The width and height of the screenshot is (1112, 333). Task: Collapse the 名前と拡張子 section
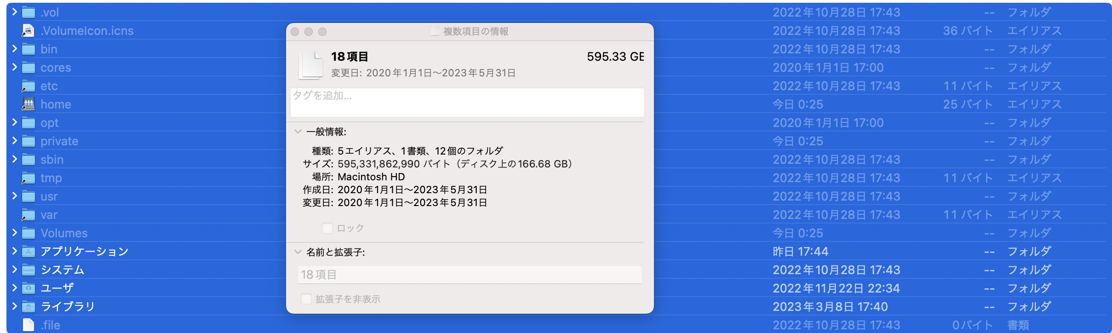coord(298,252)
